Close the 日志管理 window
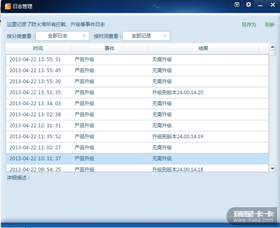This screenshot has height=228, width=280. [273, 4]
